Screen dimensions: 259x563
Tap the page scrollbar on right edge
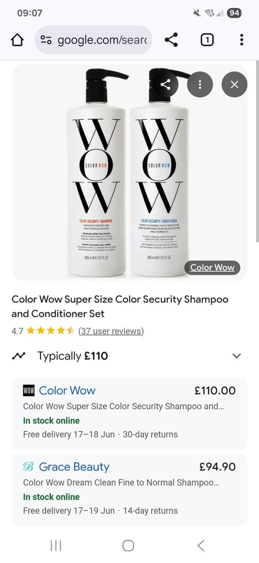257,151
